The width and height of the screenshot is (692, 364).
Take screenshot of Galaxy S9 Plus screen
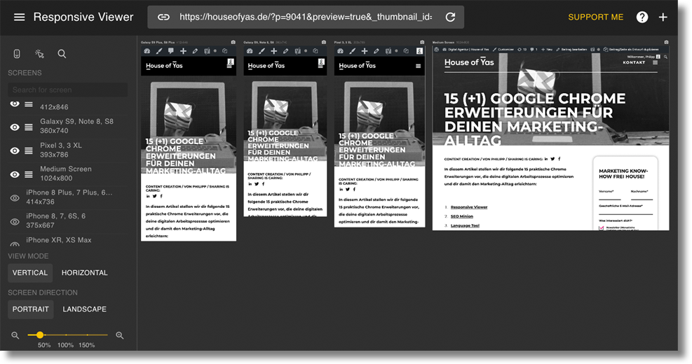coord(233,42)
